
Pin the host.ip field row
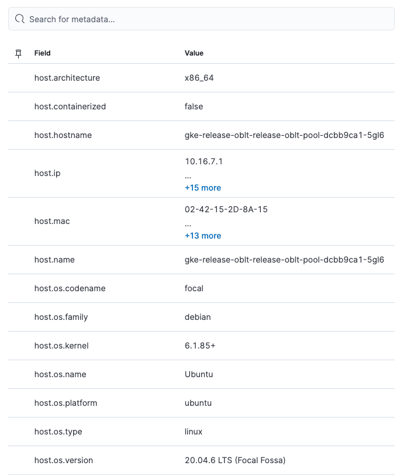(18, 173)
